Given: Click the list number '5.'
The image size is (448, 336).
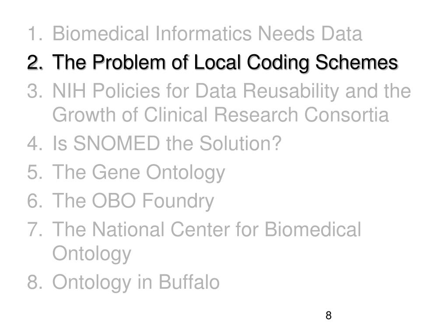Looking at the screenshot, I should (x=35, y=172).
